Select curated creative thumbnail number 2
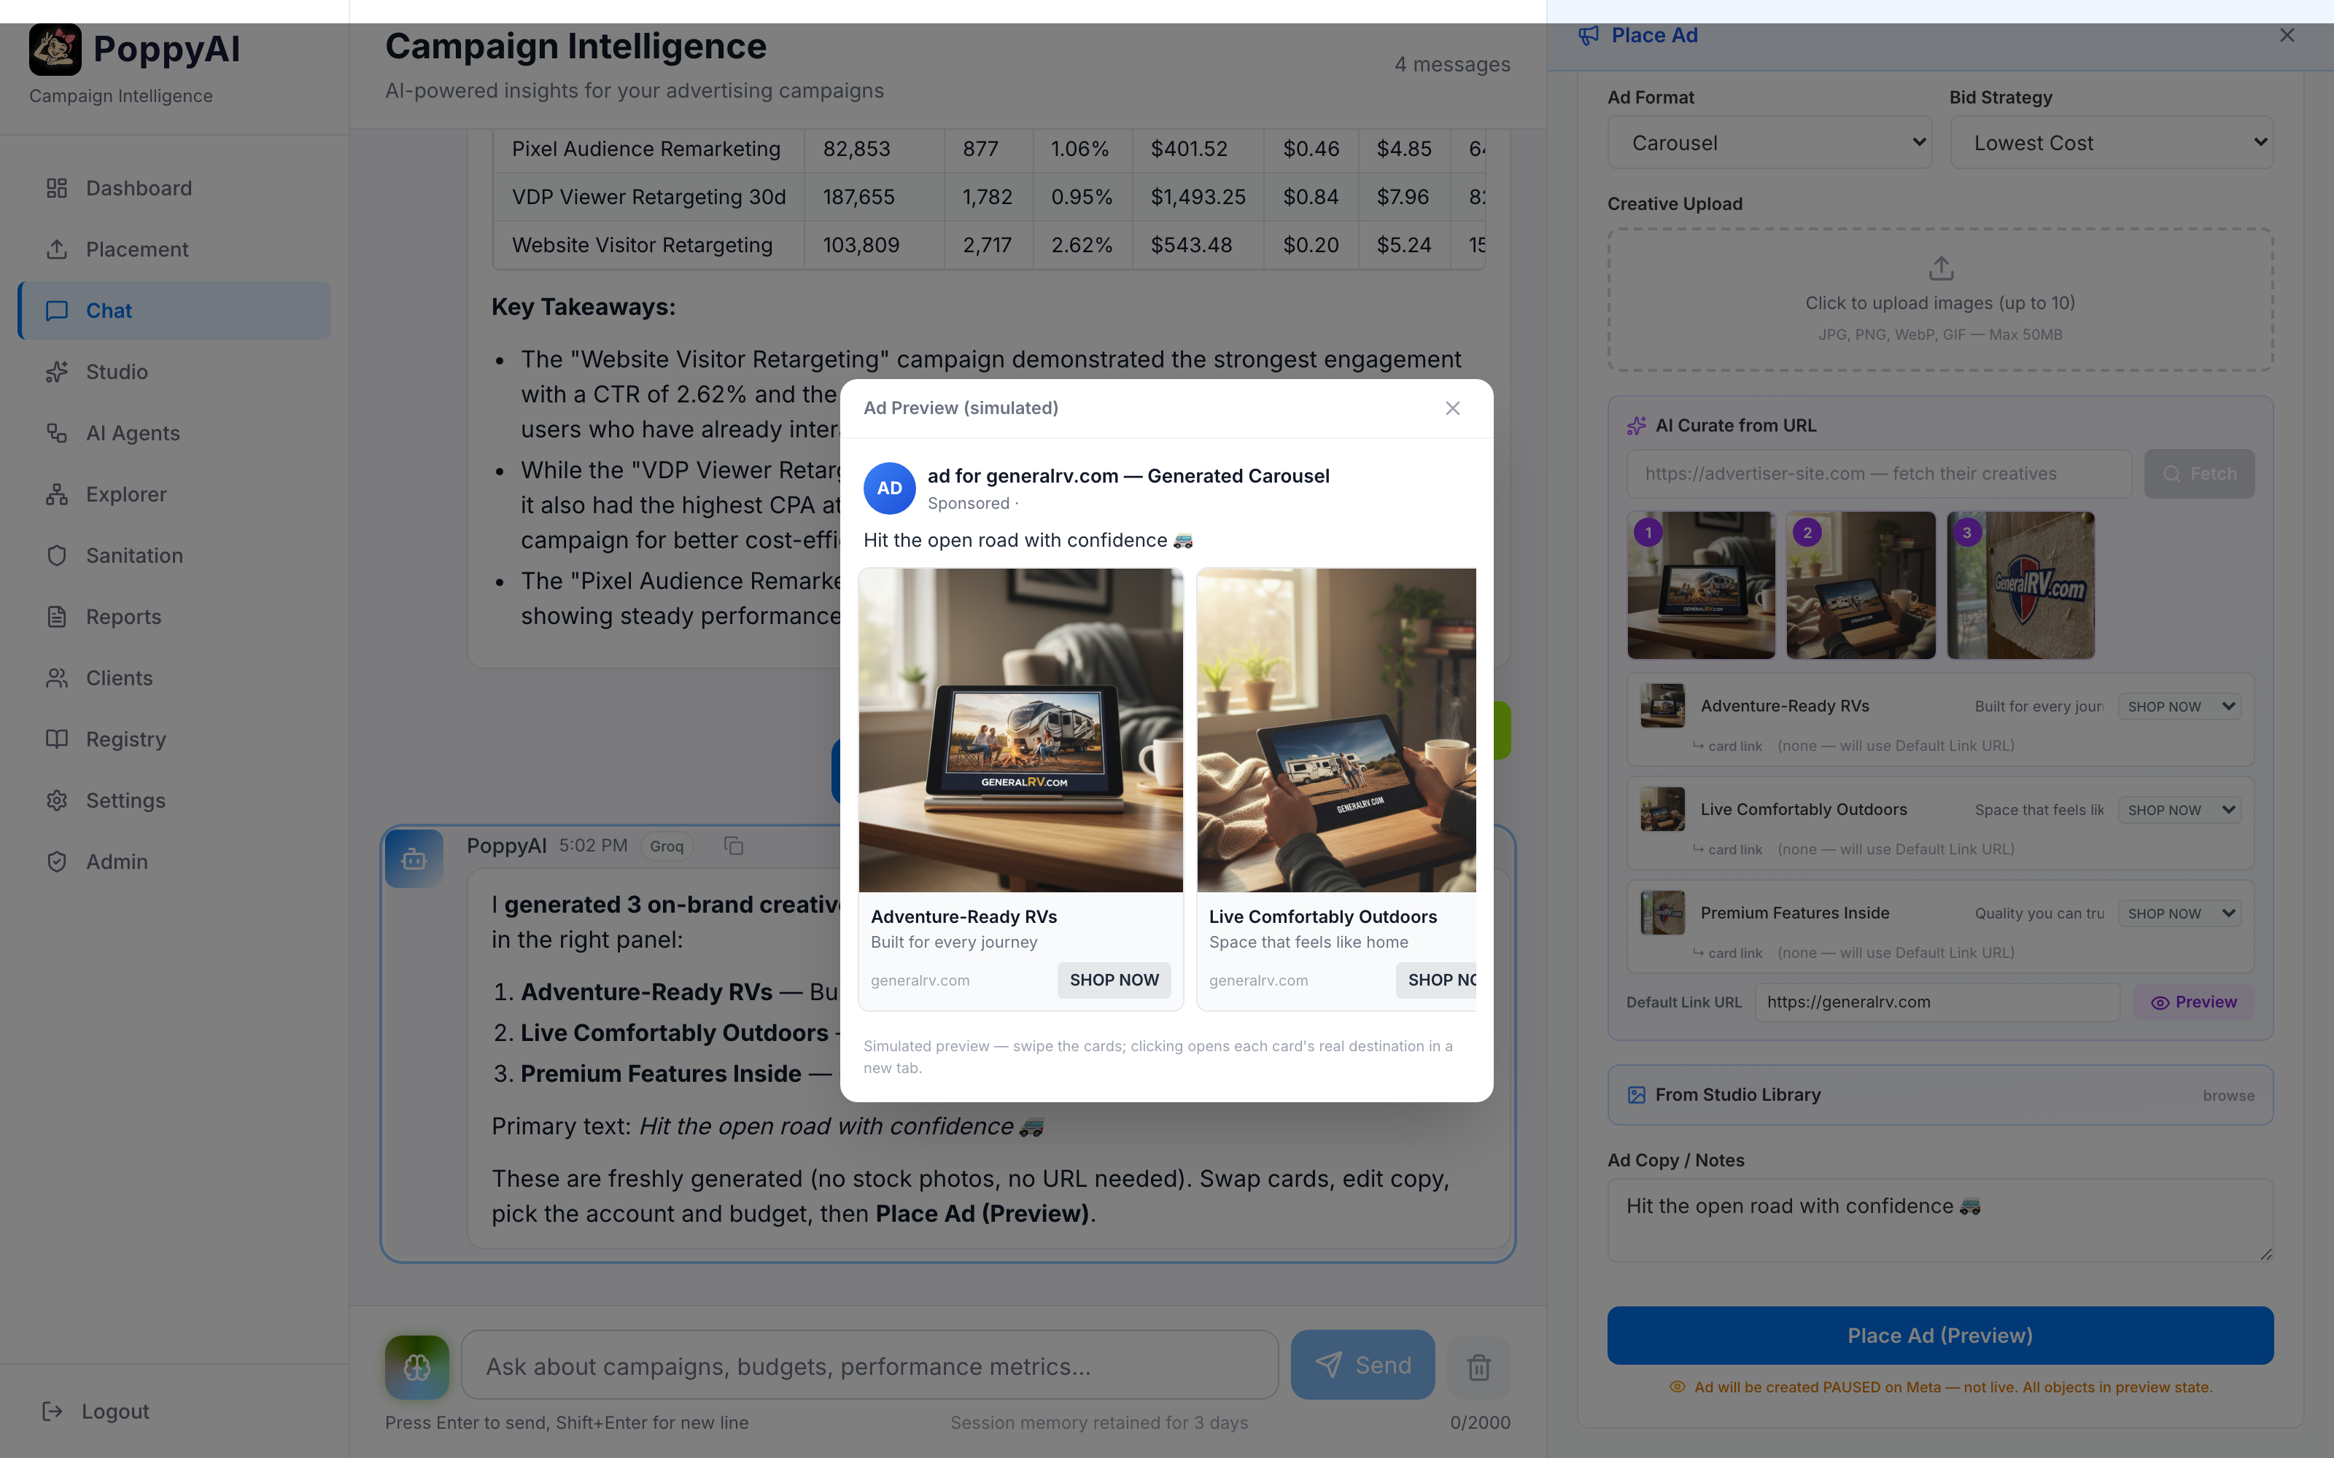This screenshot has height=1458, width=2334. coord(1861,585)
